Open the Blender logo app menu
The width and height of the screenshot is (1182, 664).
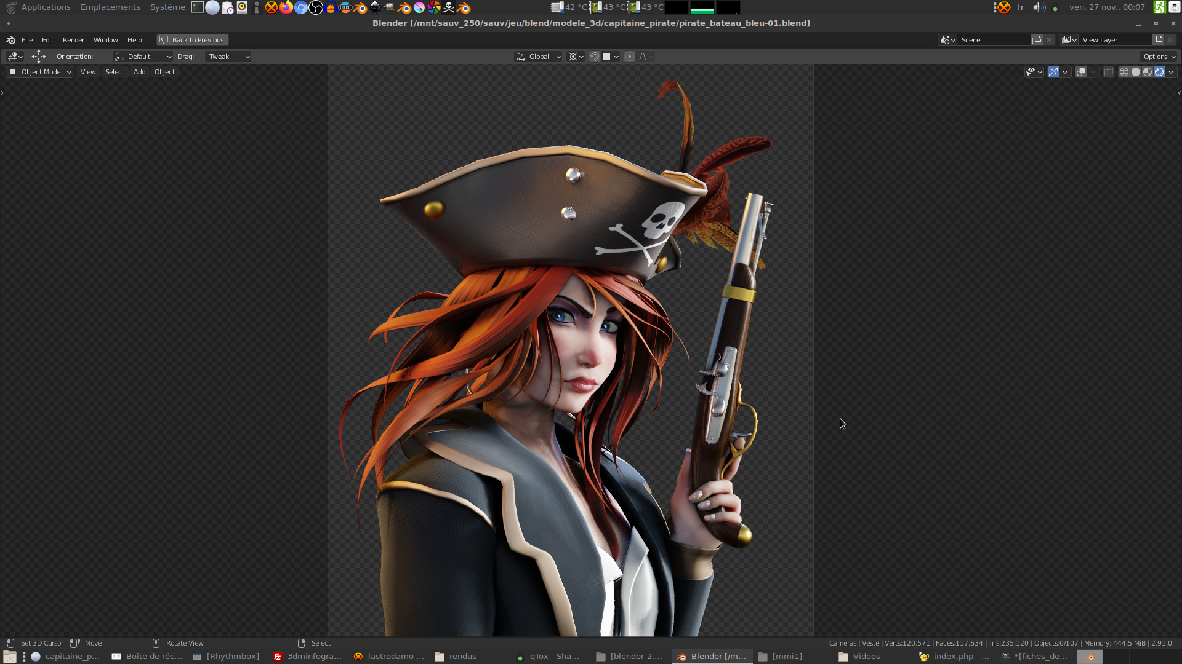(10, 40)
